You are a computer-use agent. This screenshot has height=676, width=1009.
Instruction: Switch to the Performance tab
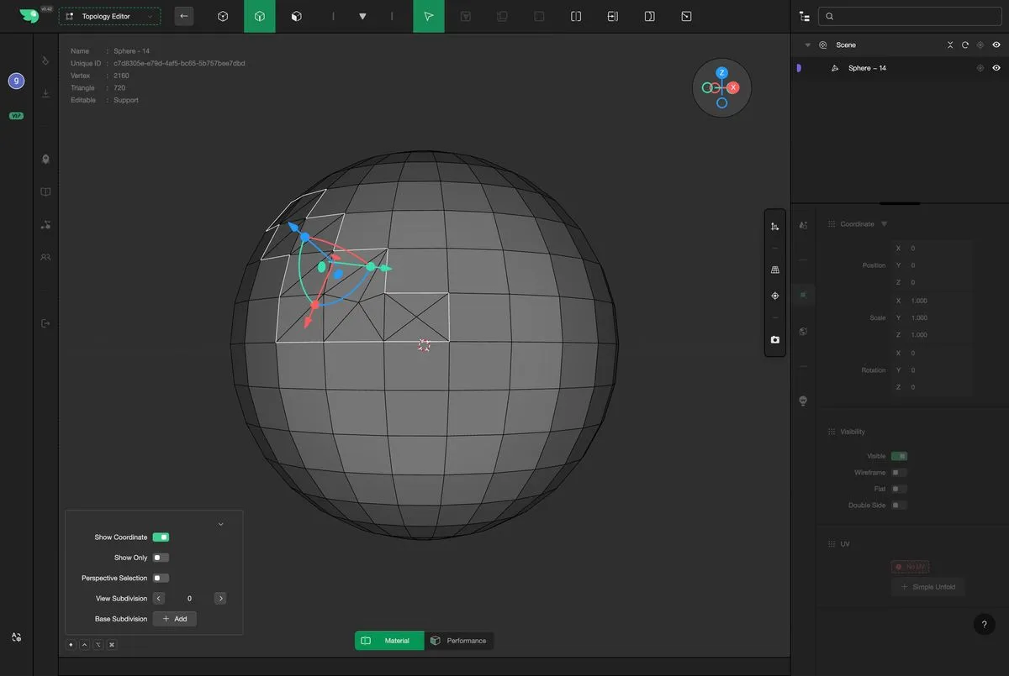click(x=458, y=641)
